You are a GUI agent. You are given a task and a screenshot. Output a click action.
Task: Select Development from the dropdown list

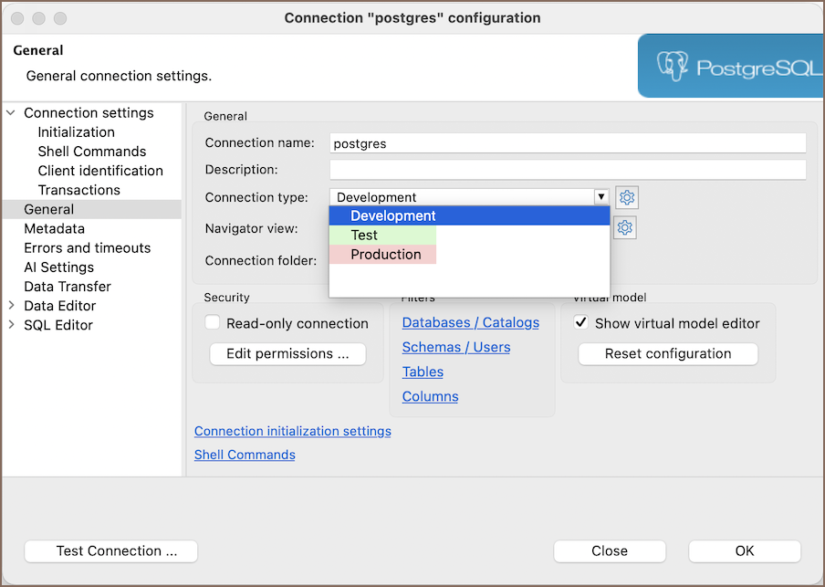pos(393,216)
